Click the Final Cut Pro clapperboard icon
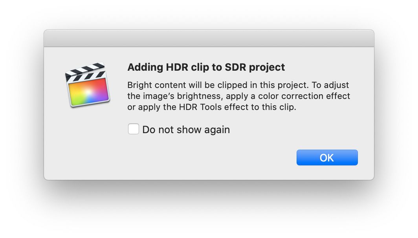Viewport: 418px width, 238px height. pyautogui.click(x=88, y=85)
